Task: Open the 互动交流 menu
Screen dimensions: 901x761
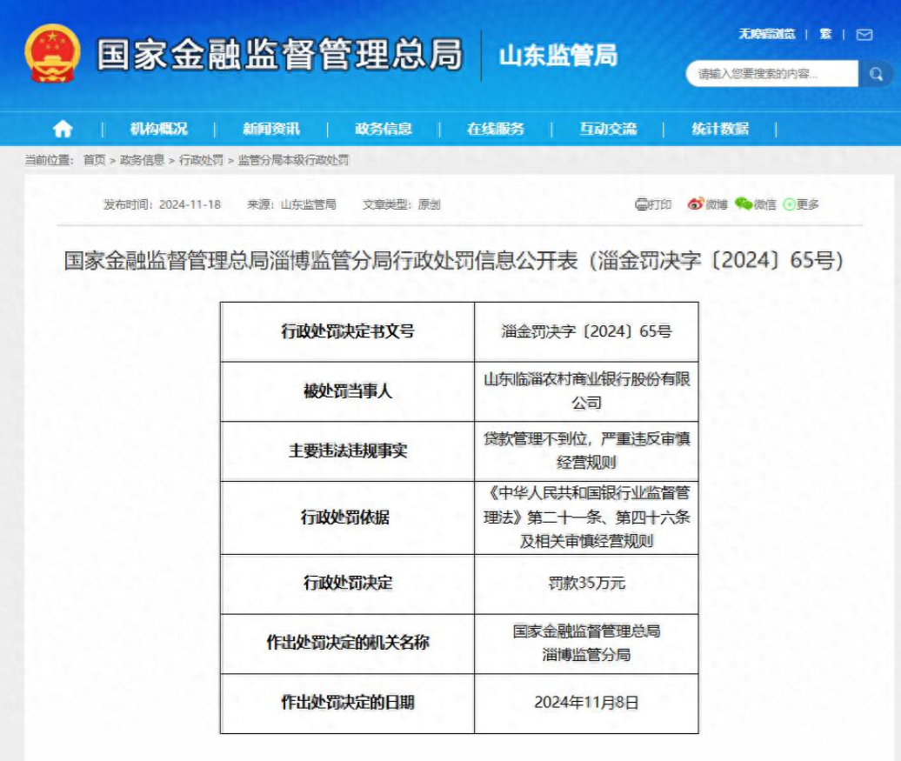Action: click(x=608, y=129)
